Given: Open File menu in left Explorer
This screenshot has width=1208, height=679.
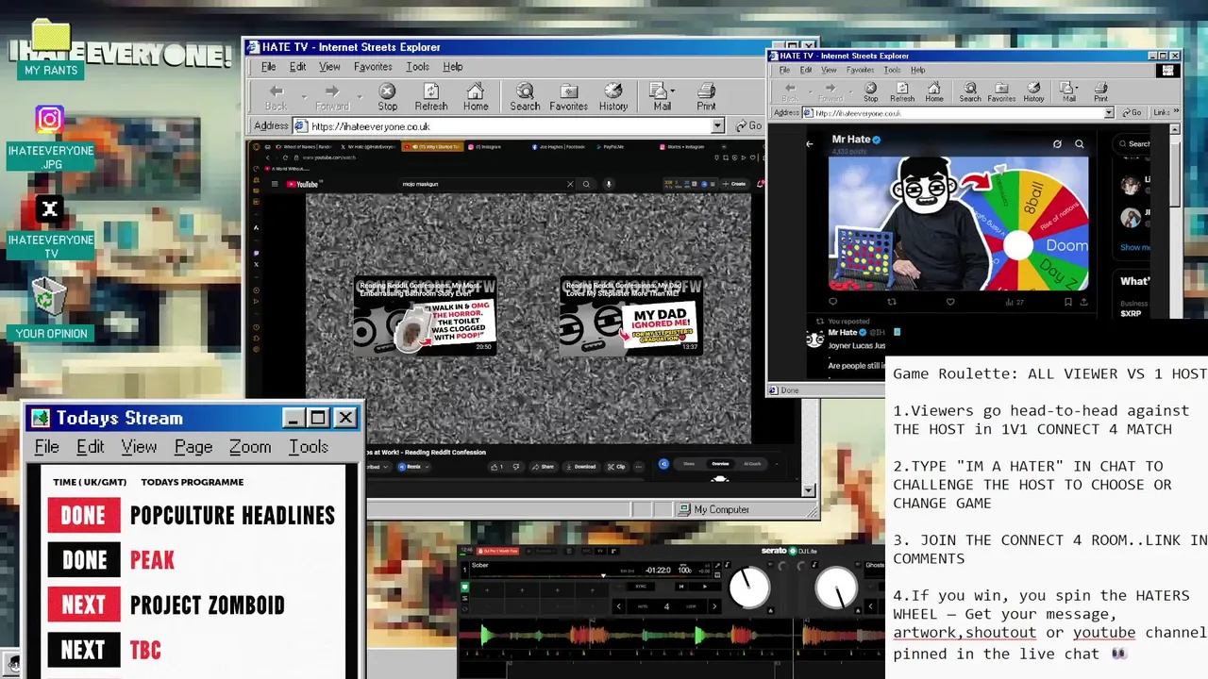Looking at the screenshot, I should tap(269, 67).
